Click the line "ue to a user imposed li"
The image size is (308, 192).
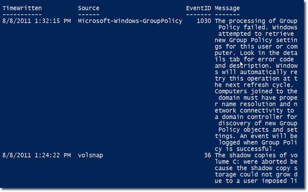[x=256, y=181]
